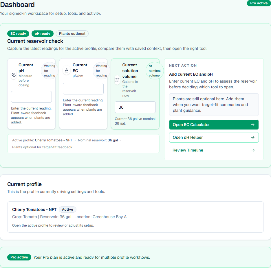Image resolution: width=271 pixels, height=268 pixels.
Task: Select the Current solution volume field
Action: point(135,107)
